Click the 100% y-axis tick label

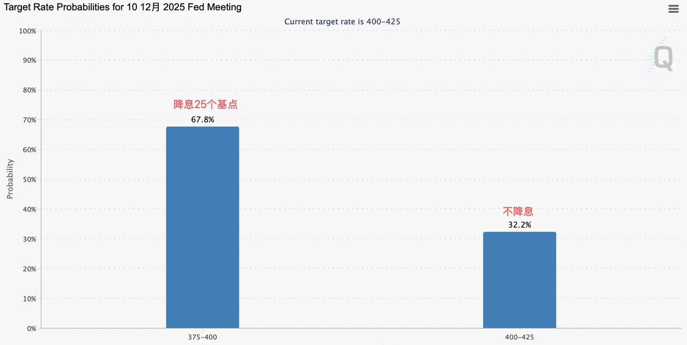(27, 31)
